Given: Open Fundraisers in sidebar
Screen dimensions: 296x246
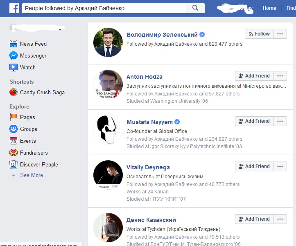Looking at the screenshot, I should pos(34,153).
